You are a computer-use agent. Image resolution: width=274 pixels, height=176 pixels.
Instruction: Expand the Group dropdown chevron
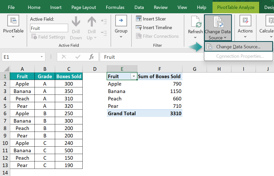tap(121, 37)
